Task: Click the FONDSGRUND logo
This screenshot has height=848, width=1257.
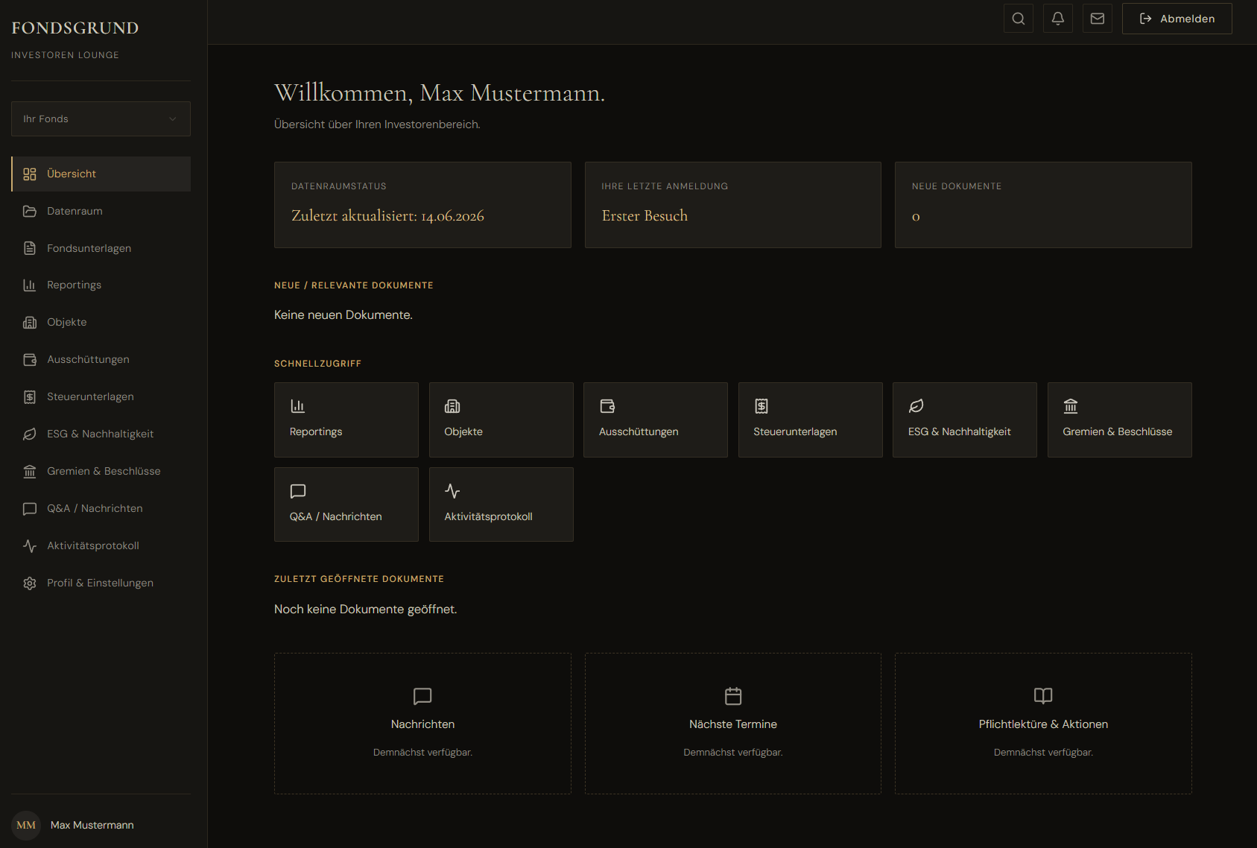Action: coord(75,28)
